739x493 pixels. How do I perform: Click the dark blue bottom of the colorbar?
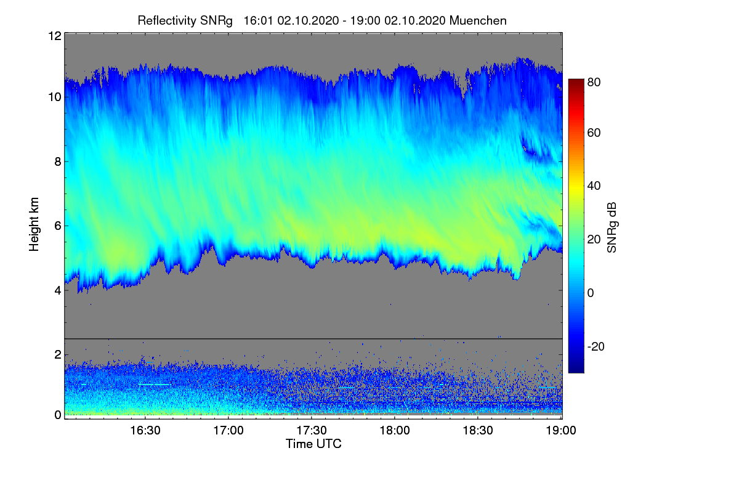pos(575,367)
